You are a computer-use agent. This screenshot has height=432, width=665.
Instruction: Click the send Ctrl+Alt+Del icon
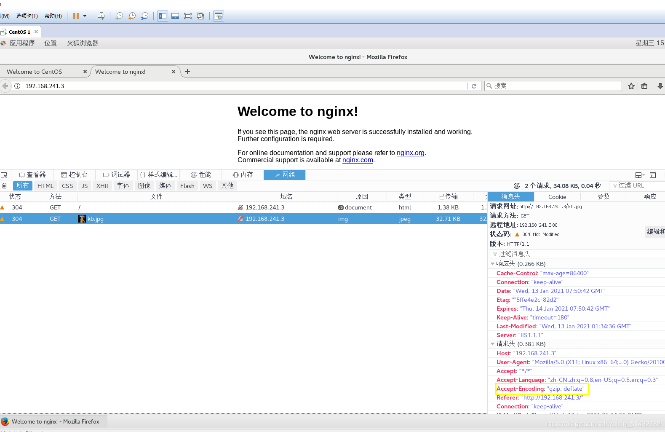[x=101, y=16]
